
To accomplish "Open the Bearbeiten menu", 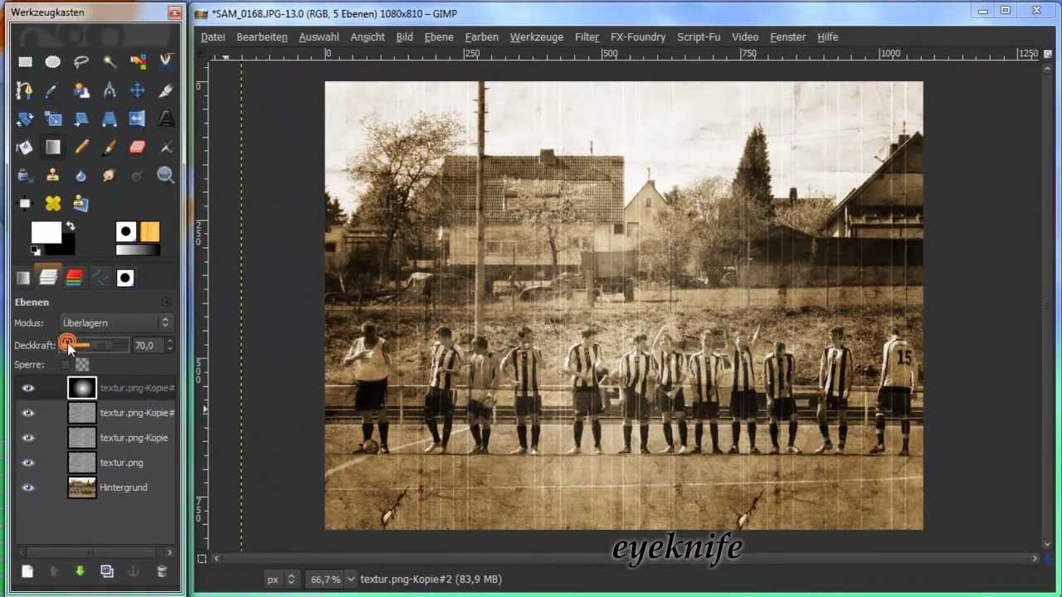I will (x=261, y=37).
